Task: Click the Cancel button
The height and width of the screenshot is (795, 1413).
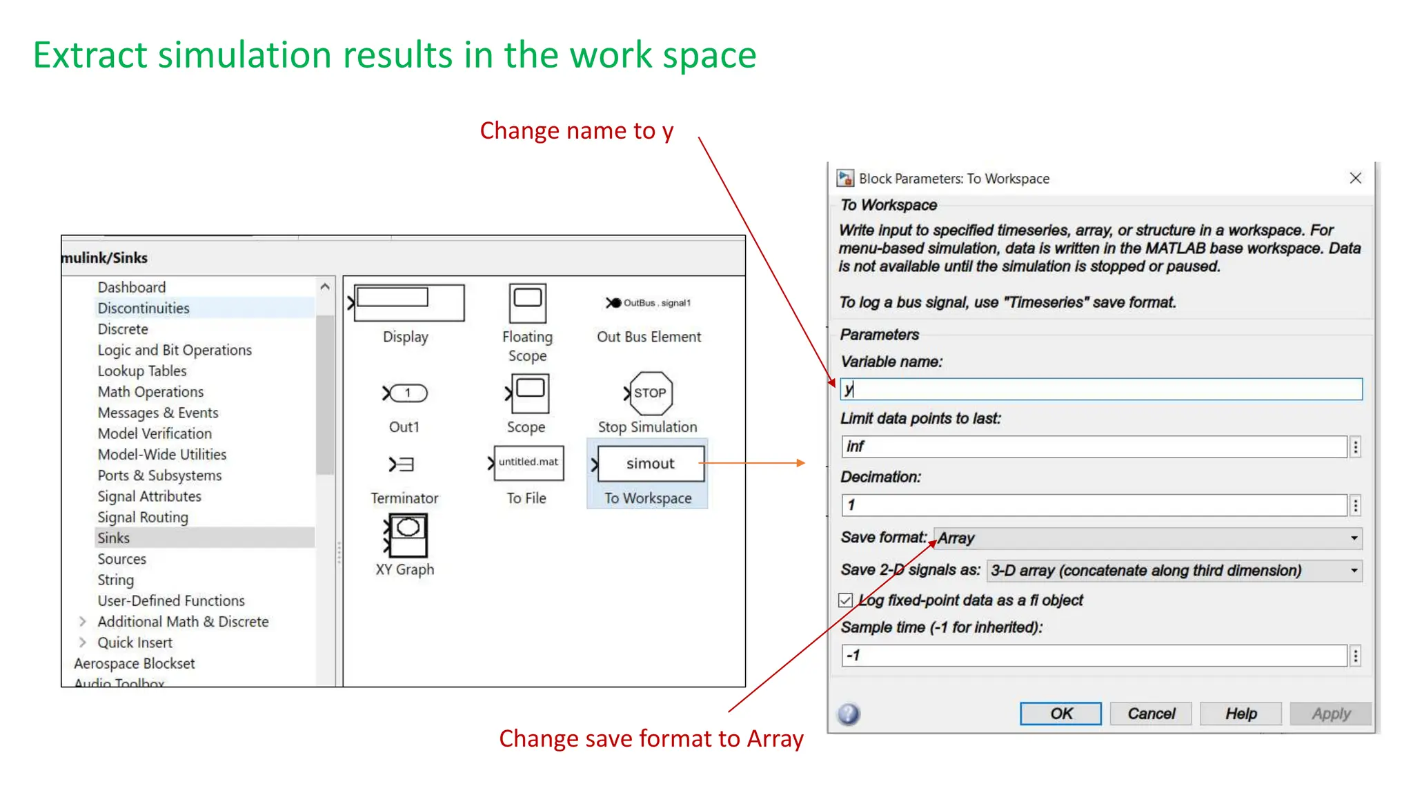Action: click(x=1151, y=714)
